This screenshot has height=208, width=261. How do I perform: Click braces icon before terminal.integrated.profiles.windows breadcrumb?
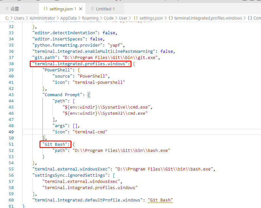tap(171, 18)
